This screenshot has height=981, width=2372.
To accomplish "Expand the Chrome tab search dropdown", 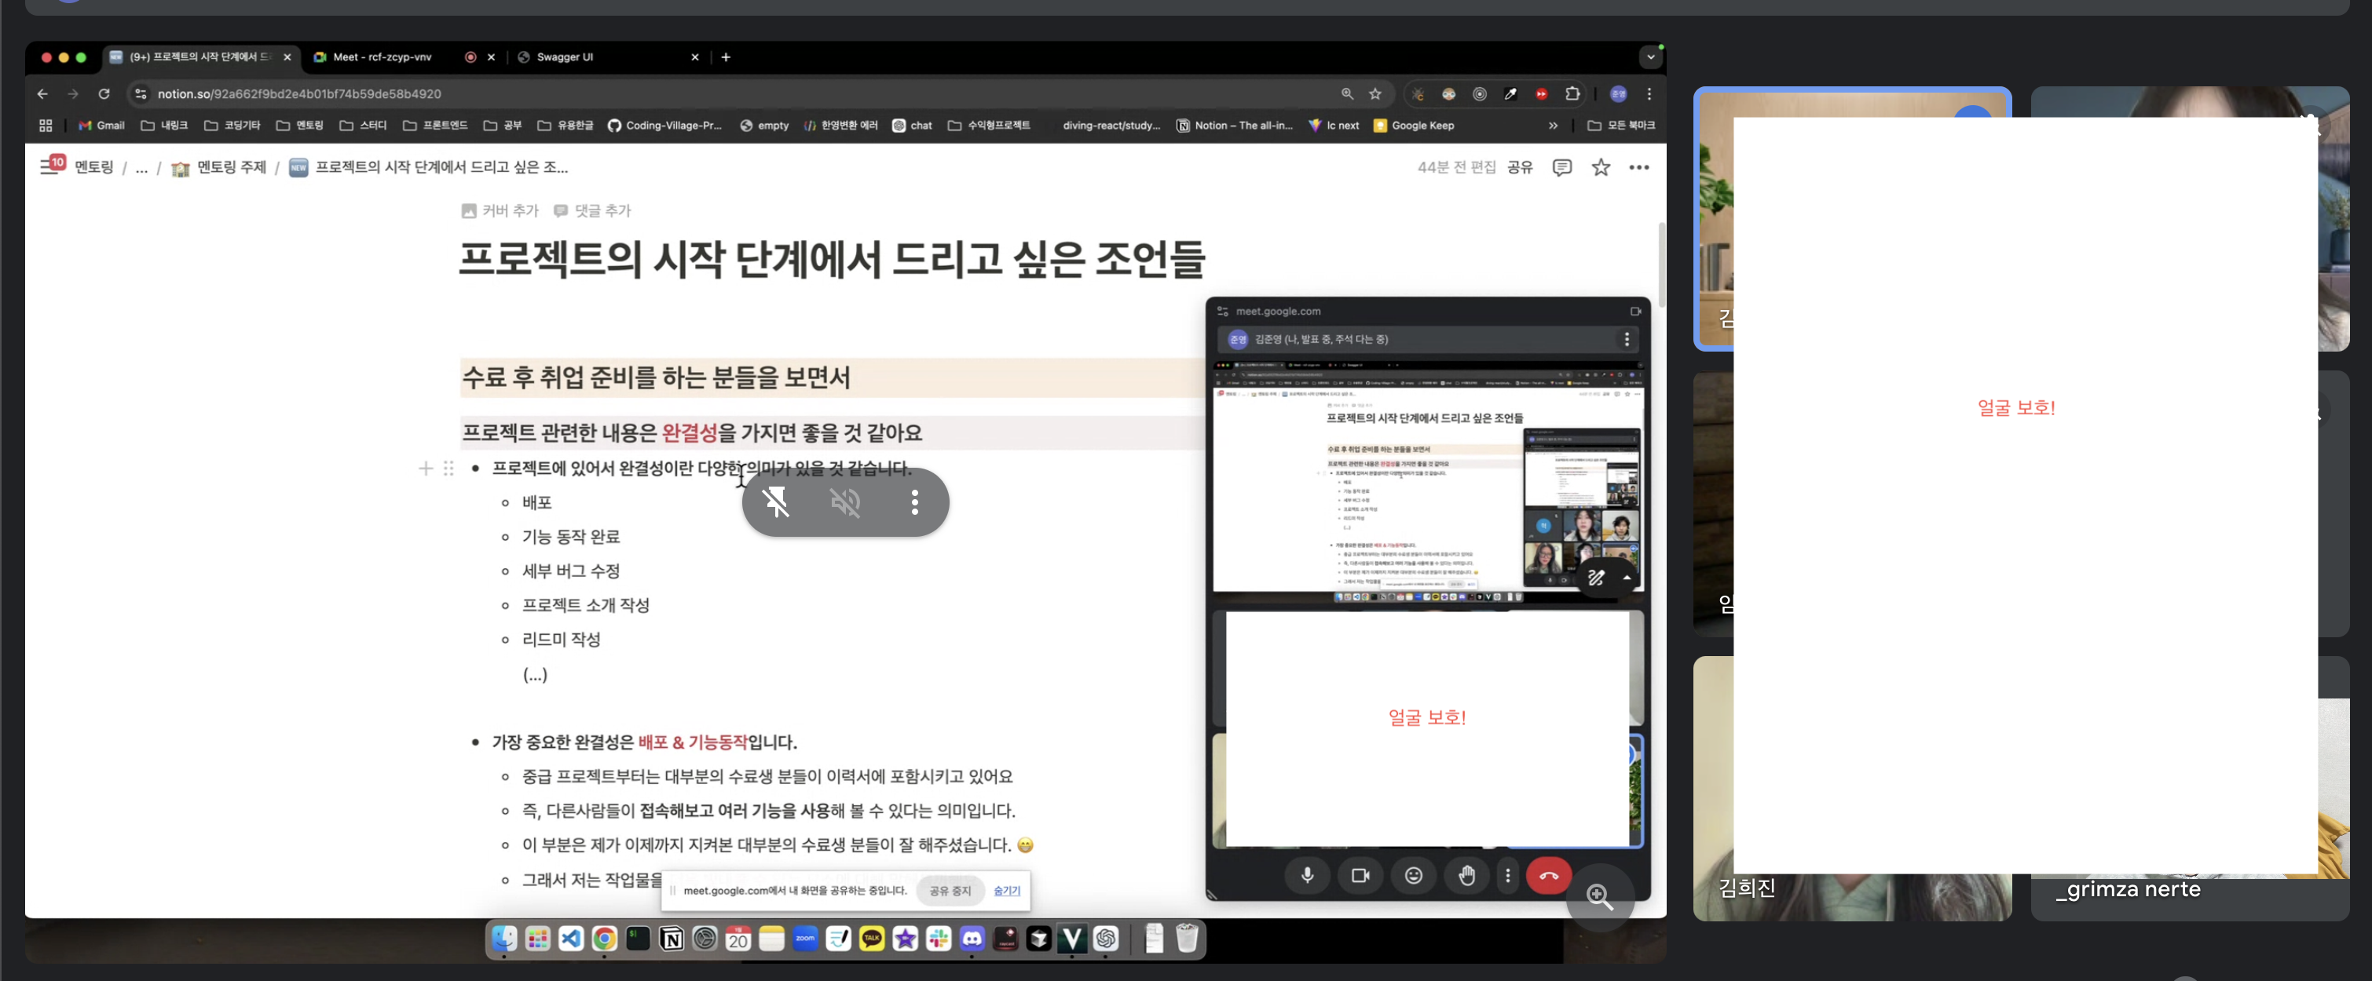I will pos(1650,57).
